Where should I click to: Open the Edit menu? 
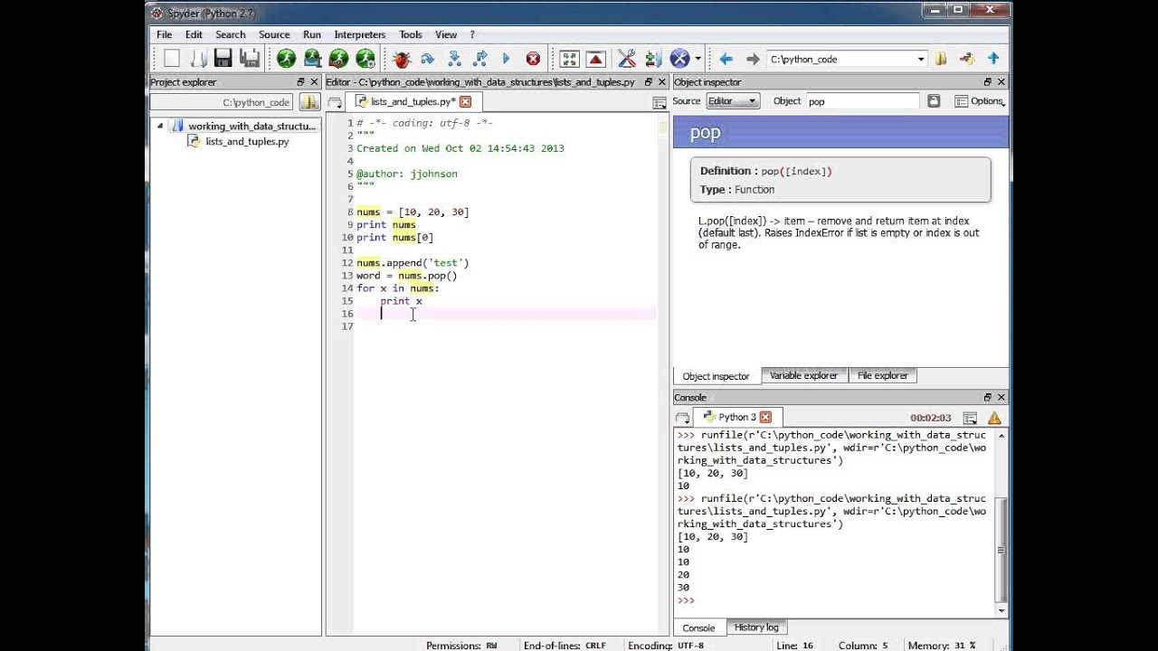click(194, 34)
